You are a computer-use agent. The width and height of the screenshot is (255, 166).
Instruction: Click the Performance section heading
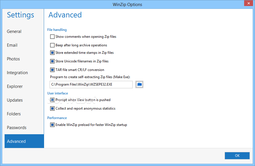[x=57, y=118]
